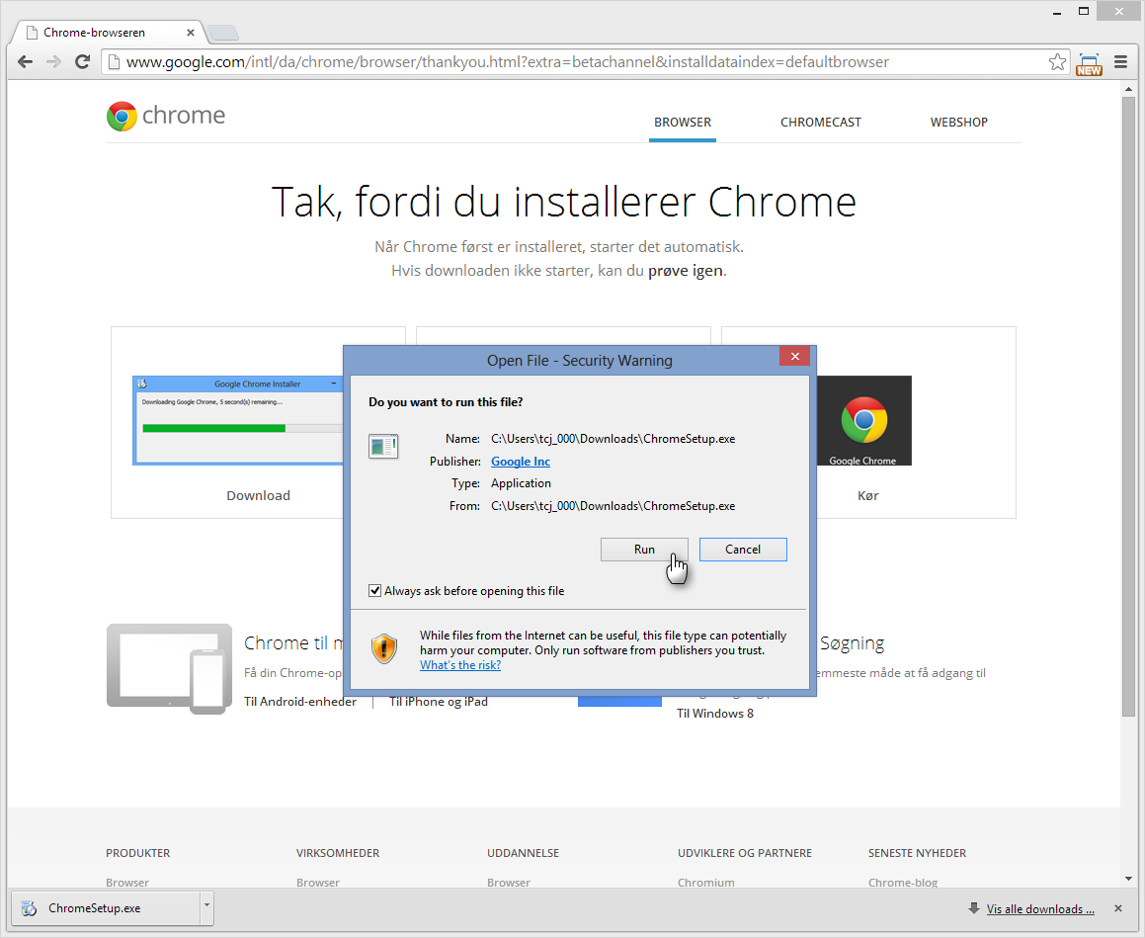Click the address bar URL field
This screenshot has width=1145, height=938.
pos(573,62)
